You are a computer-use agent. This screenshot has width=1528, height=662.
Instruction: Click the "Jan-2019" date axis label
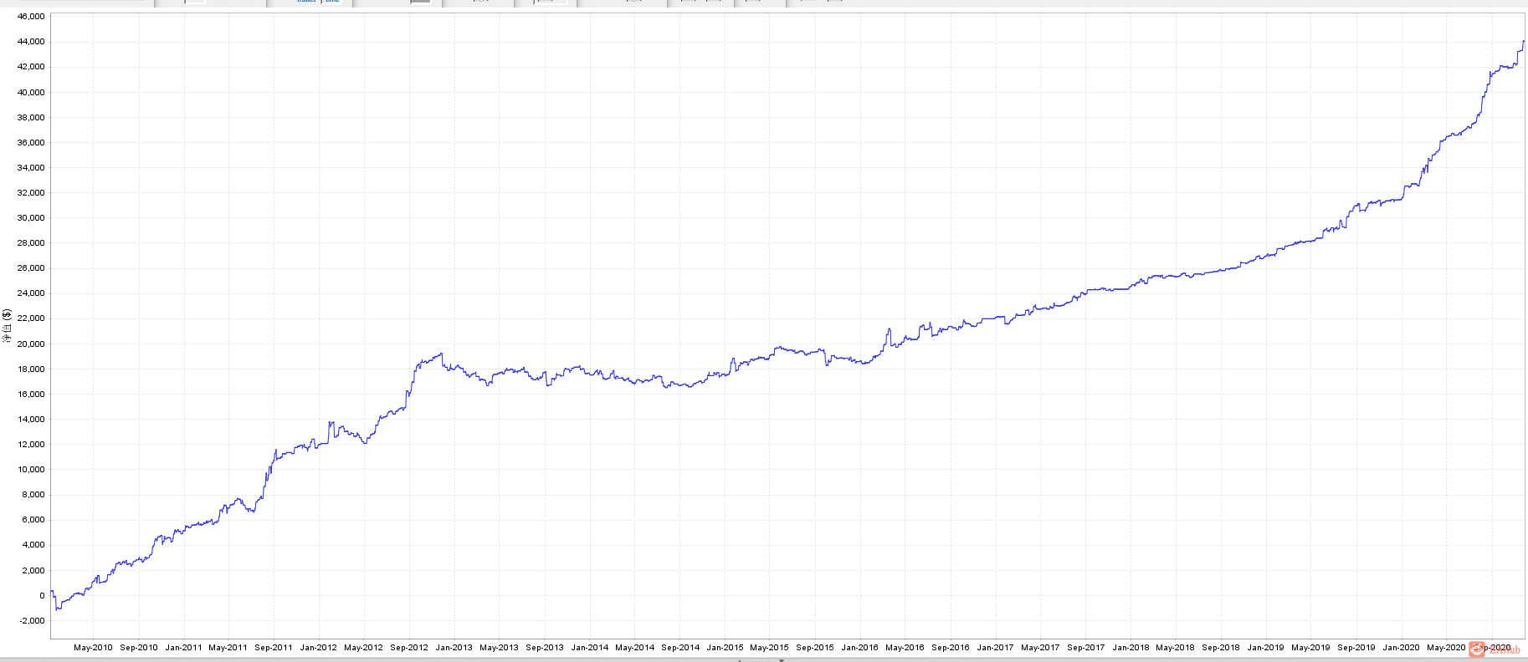1265,648
